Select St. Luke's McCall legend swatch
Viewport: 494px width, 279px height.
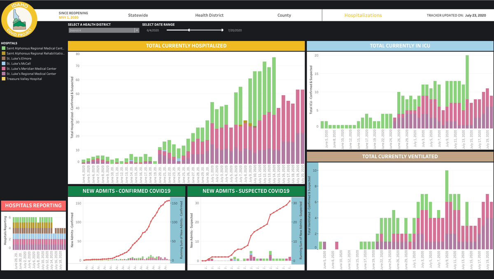[x=3, y=64]
